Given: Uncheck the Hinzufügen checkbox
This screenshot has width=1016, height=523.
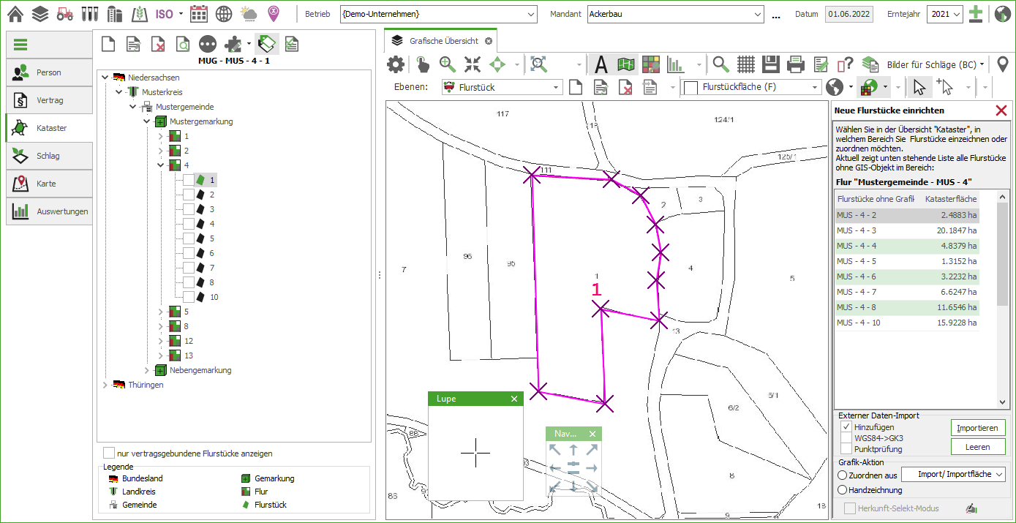Looking at the screenshot, I should click(x=846, y=427).
